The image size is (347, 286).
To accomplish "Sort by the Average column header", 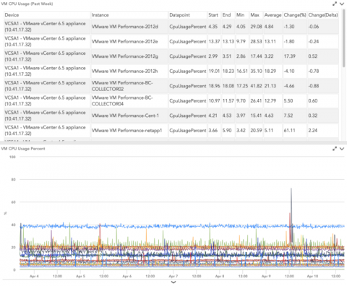I will pyautogui.click(x=273, y=15).
